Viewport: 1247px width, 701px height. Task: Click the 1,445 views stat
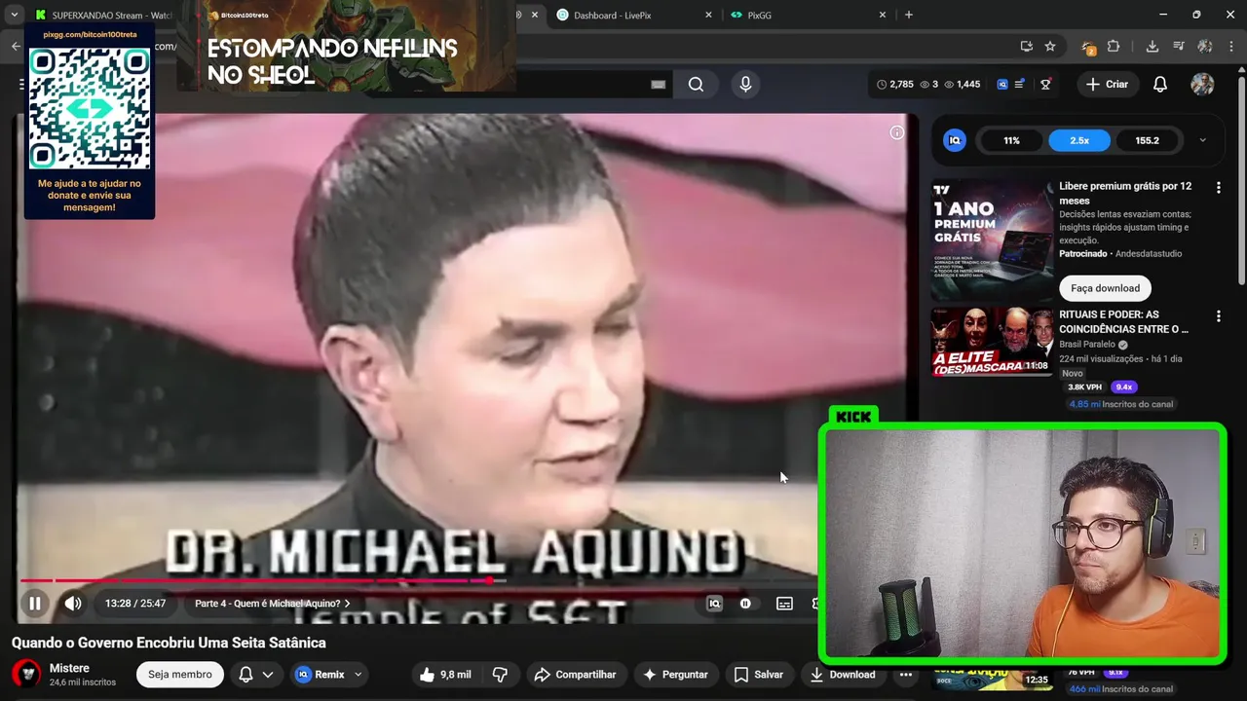pyautogui.click(x=962, y=85)
